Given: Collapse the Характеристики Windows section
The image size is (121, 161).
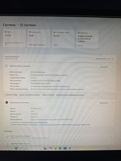Looking at the screenshot, I should pyautogui.click(x=113, y=103).
